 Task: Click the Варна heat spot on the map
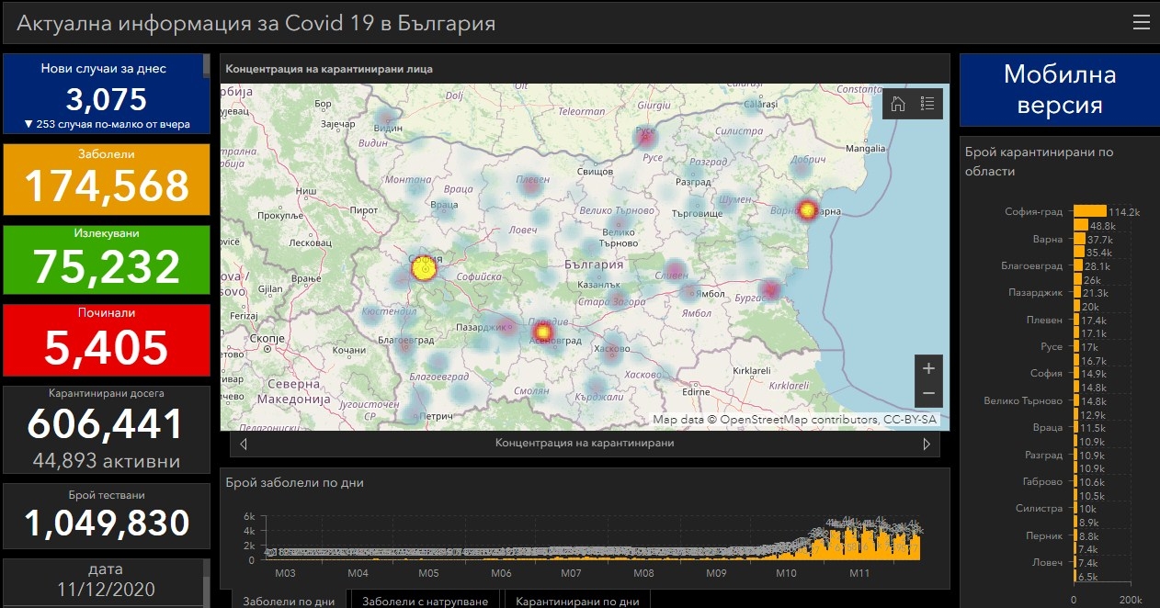tap(807, 211)
